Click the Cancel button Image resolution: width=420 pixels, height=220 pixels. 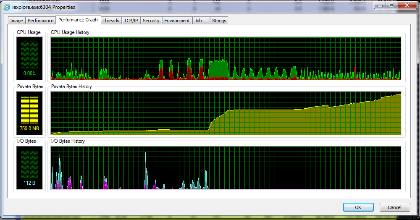(394, 207)
